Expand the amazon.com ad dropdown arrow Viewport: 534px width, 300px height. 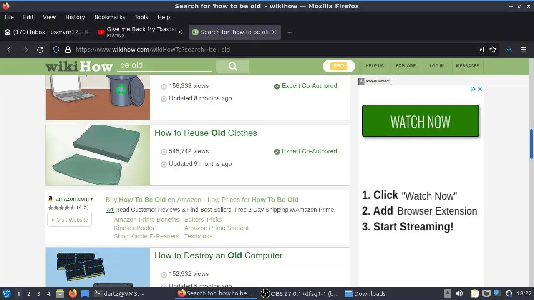(x=91, y=199)
